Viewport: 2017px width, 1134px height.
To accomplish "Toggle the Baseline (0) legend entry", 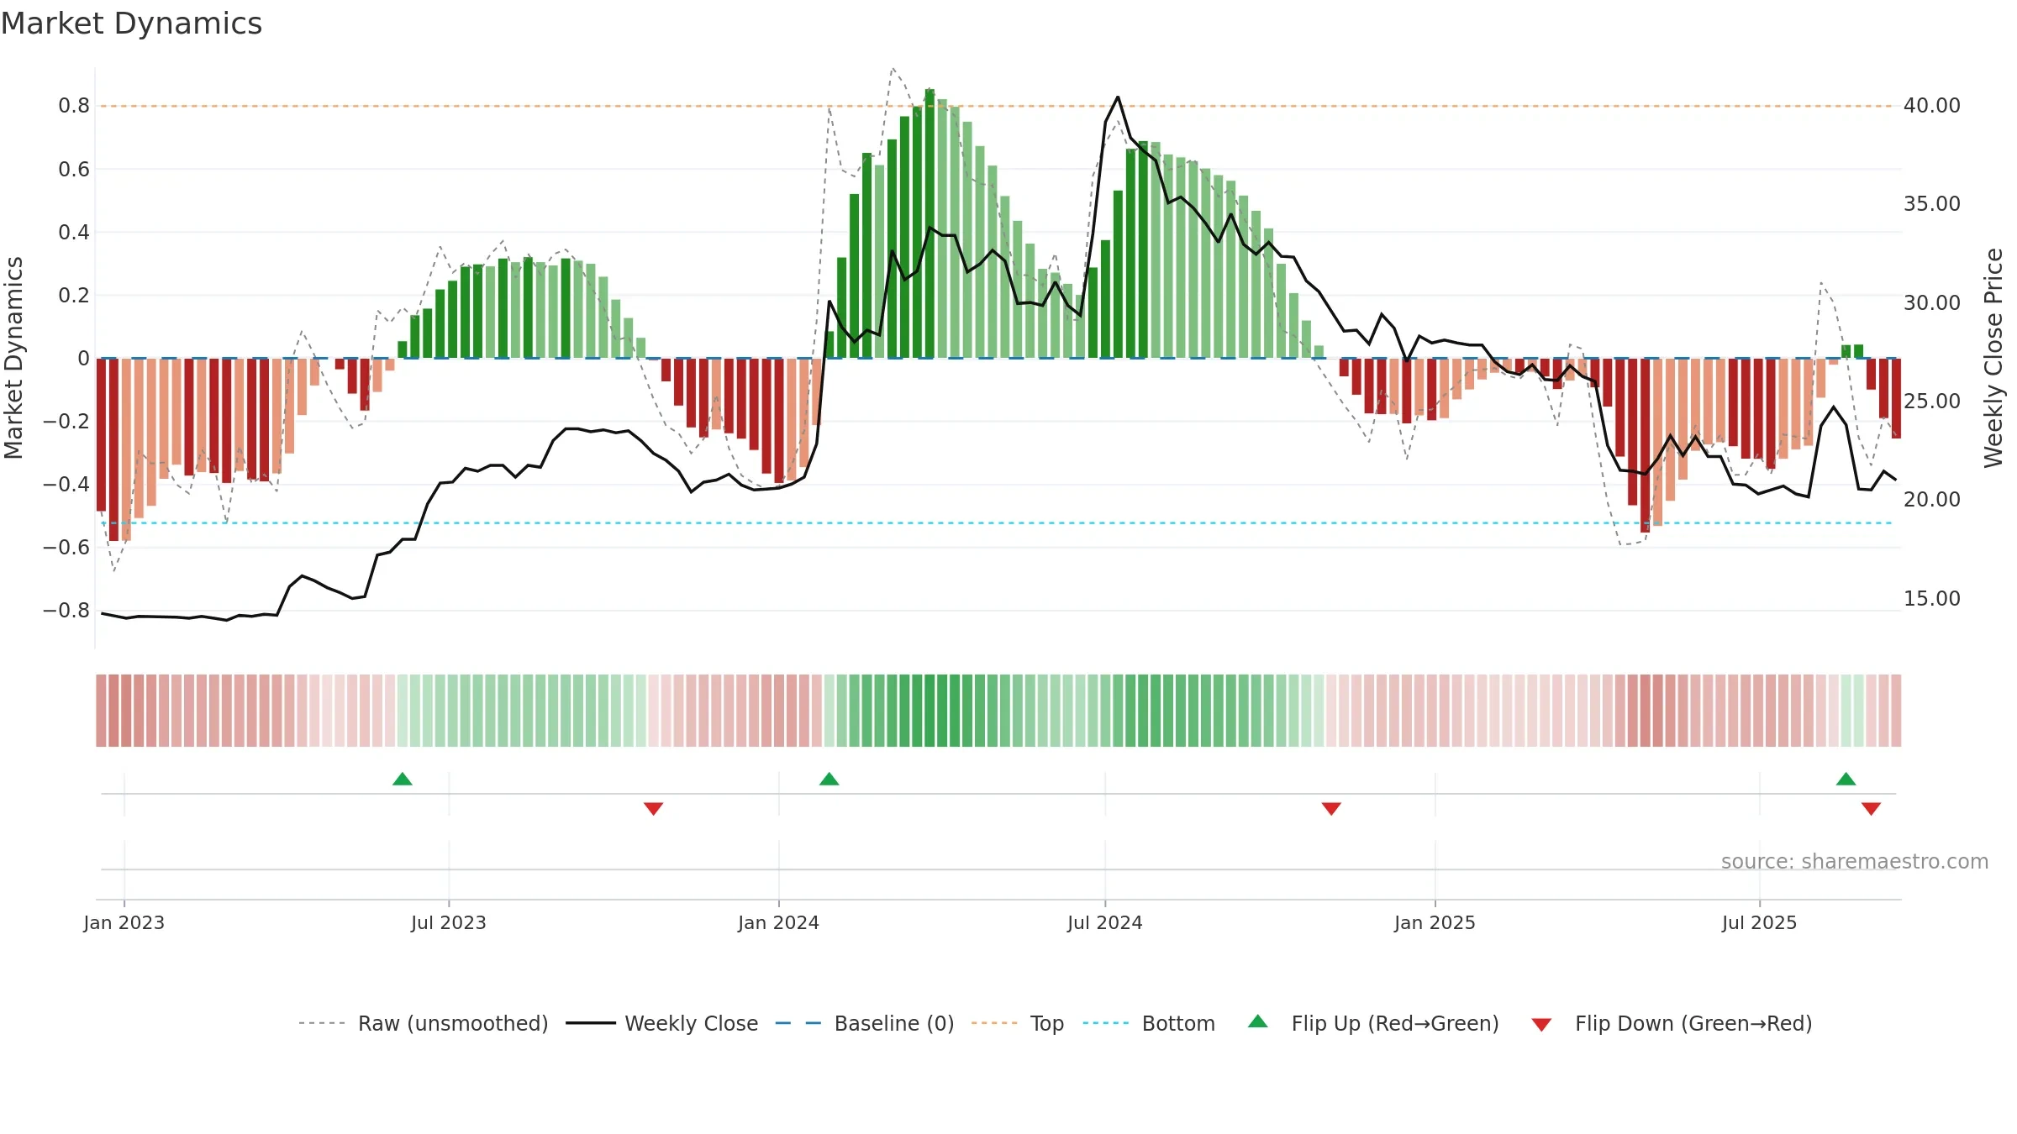I will [865, 1023].
